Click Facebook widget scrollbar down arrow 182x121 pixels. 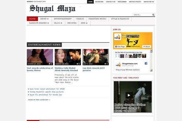coord(151,70)
